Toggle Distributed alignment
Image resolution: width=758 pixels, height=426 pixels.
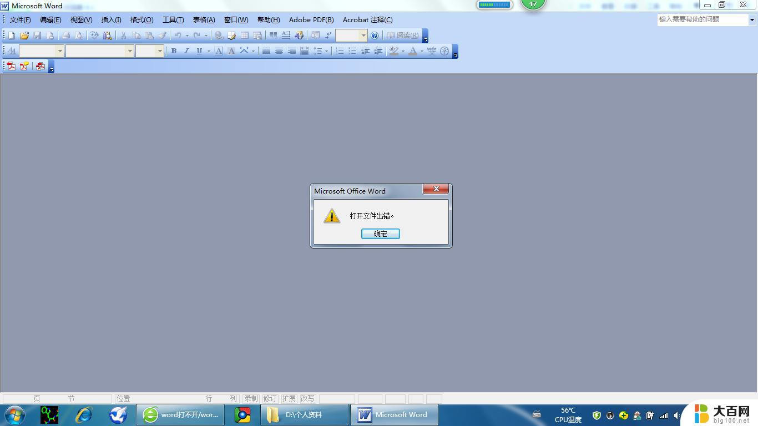[x=305, y=51]
